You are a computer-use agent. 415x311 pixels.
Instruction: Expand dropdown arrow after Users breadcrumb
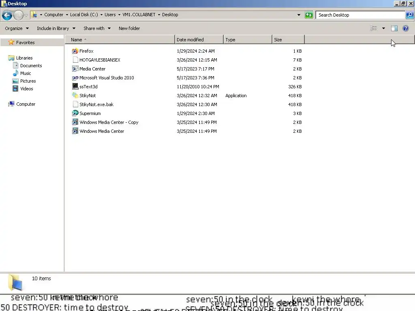coord(119,15)
